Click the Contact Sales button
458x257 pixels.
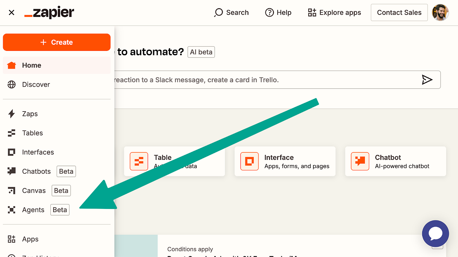pos(399,13)
